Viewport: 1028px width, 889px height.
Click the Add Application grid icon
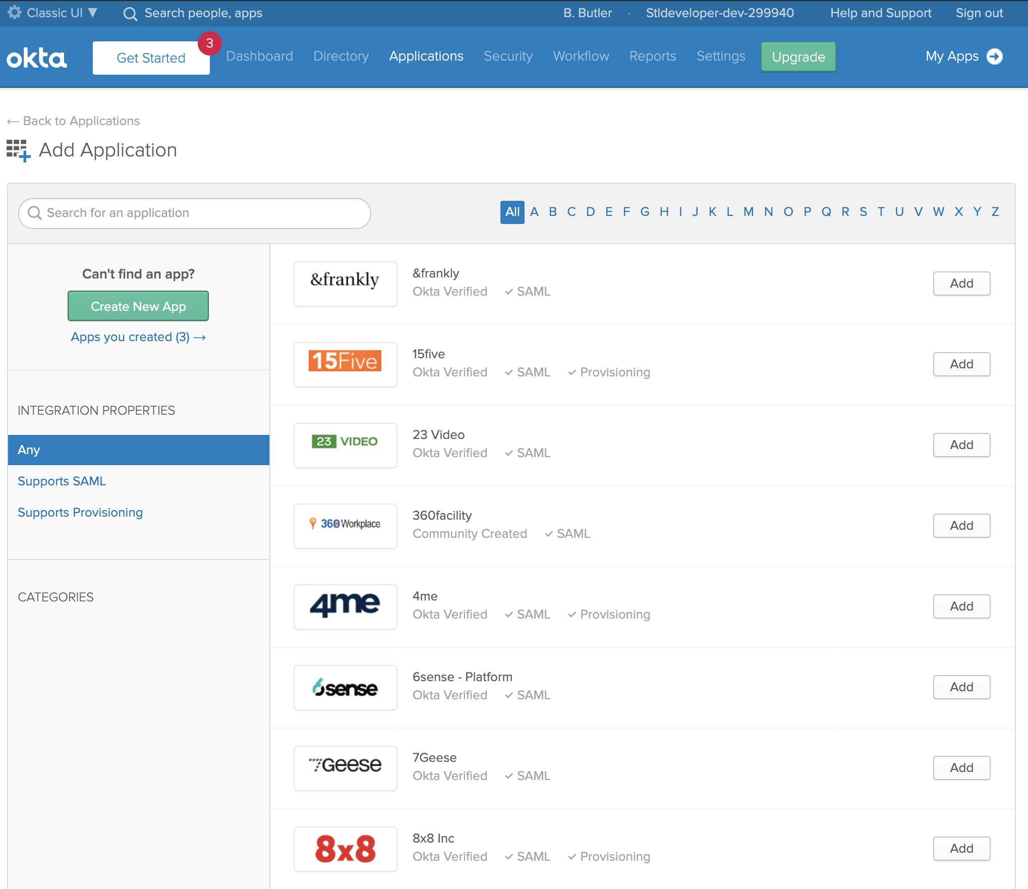pos(19,151)
